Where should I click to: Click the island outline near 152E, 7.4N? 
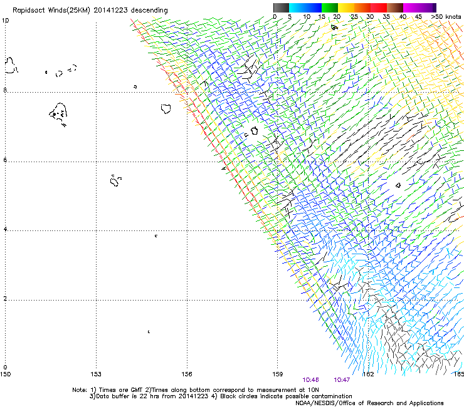(x=58, y=112)
